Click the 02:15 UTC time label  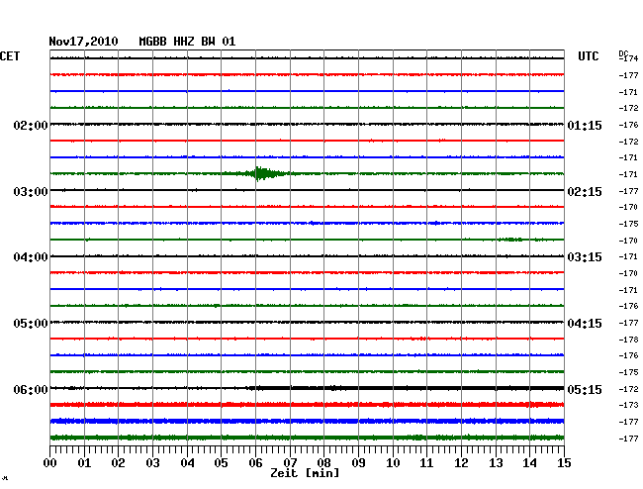pos(585,192)
